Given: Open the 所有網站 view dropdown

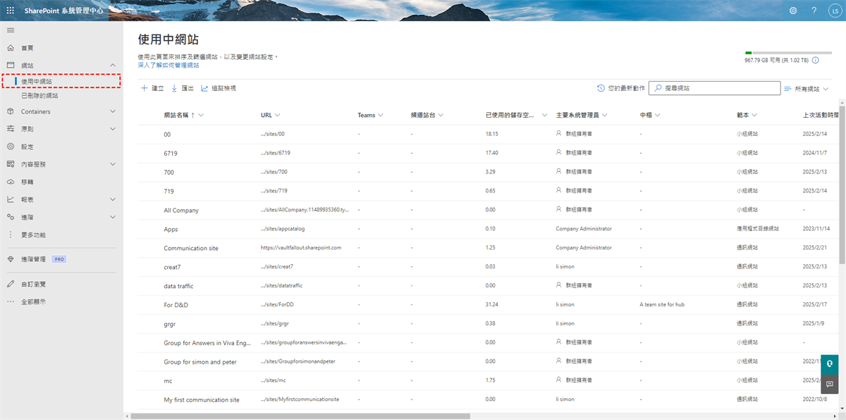Looking at the screenshot, I should tap(807, 89).
